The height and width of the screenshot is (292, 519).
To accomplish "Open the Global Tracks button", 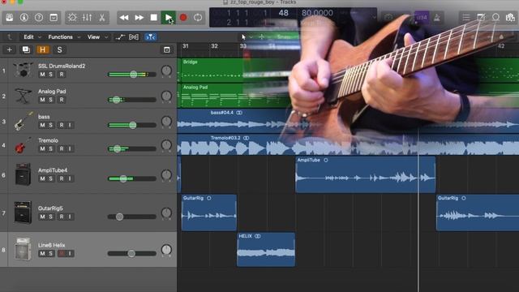I will [x=166, y=49].
